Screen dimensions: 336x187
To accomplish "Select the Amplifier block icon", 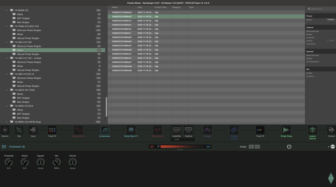I will (177, 130).
